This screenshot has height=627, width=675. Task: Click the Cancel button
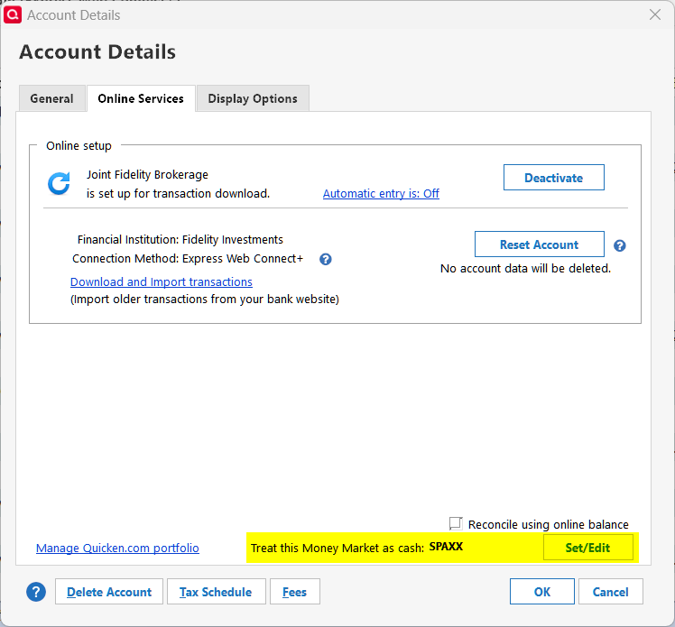pyautogui.click(x=610, y=592)
